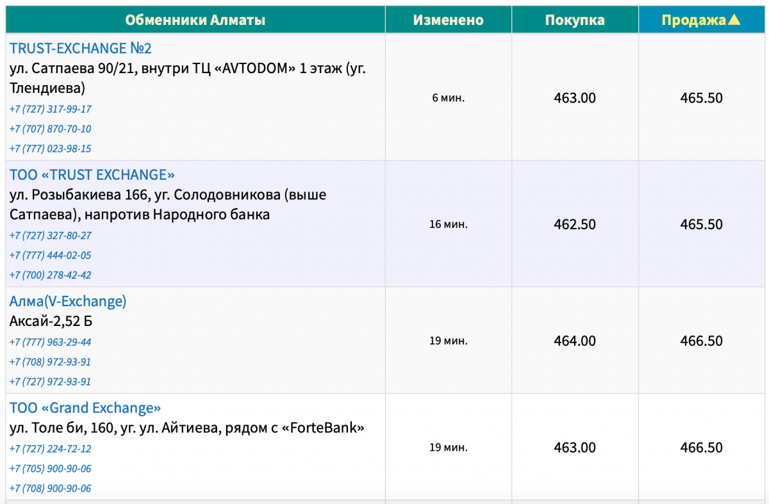Viewport: 769px width, 504px height.
Task: Call phone +7 (700) 278-42-42
Action: click(51, 275)
